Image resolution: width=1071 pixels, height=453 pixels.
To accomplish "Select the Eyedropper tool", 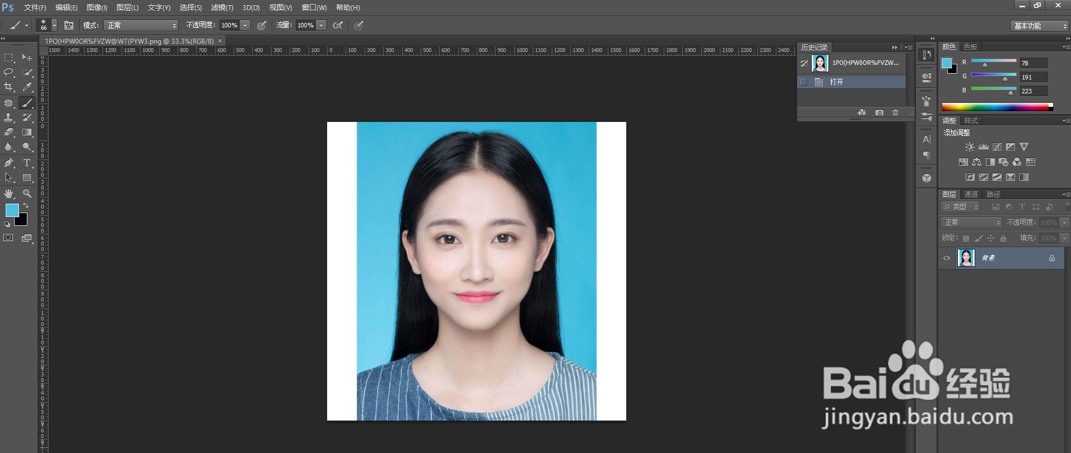I will pyautogui.click(x=27, y=87).
